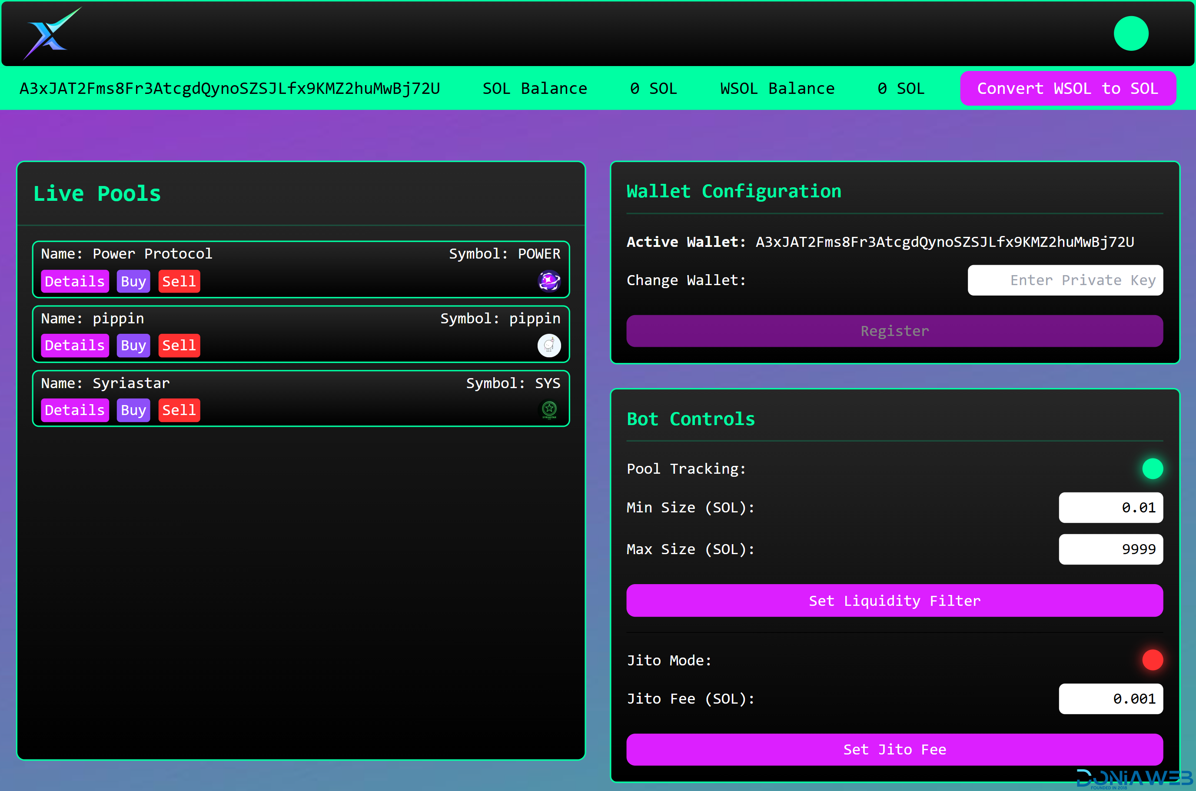The image size is (1196, 791).
Task: Click the Min Size SOL input
Action: (x=1110, y=508)
